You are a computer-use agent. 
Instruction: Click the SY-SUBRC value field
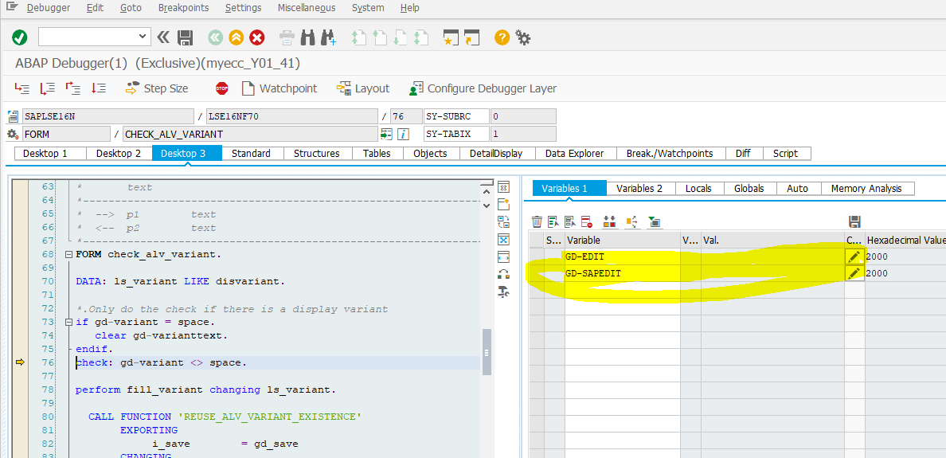coord(523,116)
